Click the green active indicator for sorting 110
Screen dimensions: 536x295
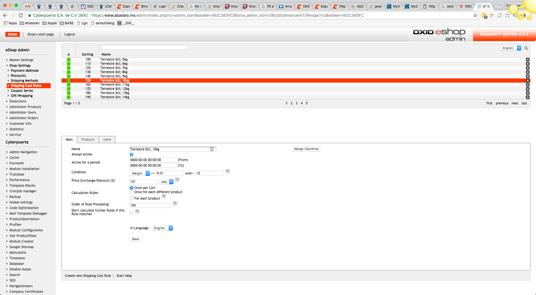click(x=69, y=64)
